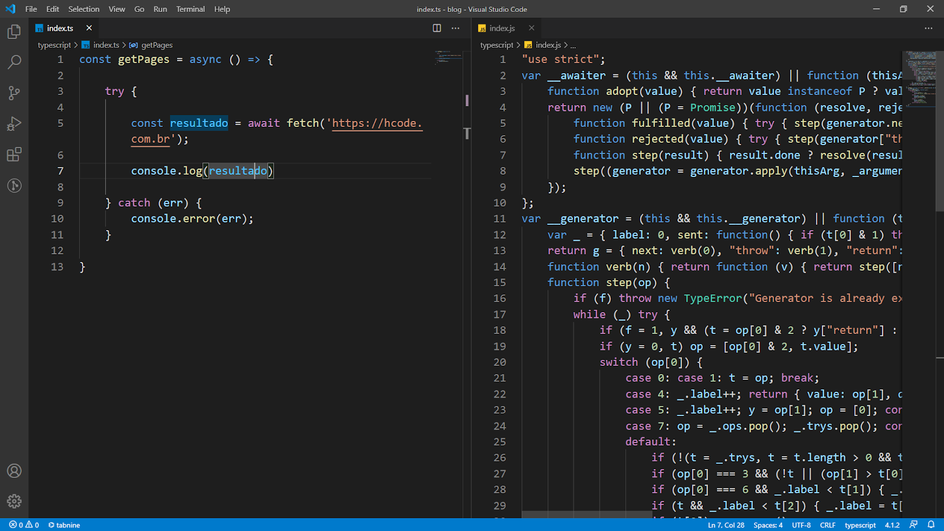
Task: Click TypeScript version 4.1.2
Action: click(x=892, y=525)
